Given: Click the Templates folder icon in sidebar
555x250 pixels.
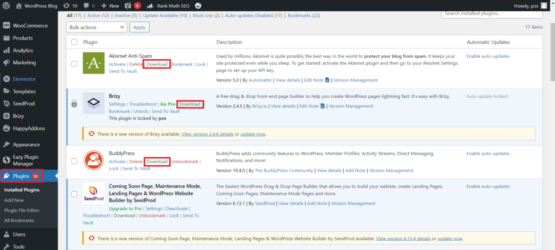Looking at the screenshot, I should pyautogui.click(x=7, y=91).
